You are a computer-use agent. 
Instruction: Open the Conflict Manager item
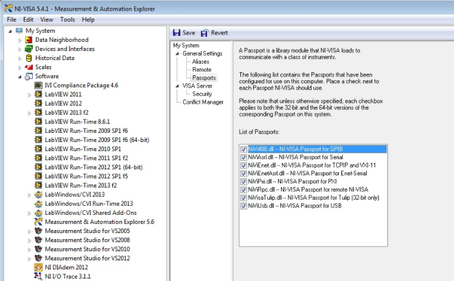(203, 102)
